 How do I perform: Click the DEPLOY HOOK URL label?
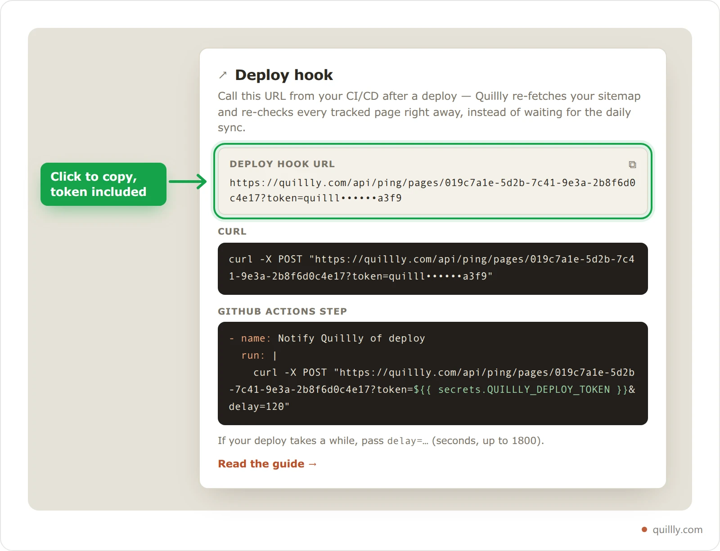(x=282, y=164)
